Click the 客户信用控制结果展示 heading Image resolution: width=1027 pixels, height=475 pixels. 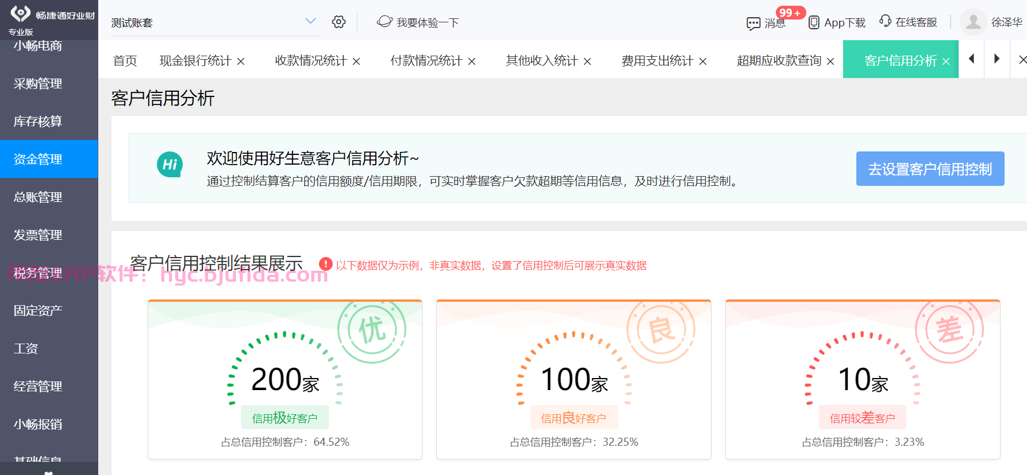tap(216, 263)
